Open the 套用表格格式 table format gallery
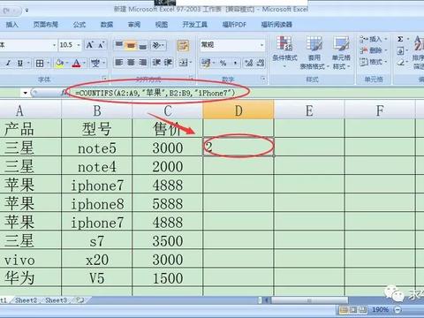This screenshot has height=318, width=424. tap(314, 53)
